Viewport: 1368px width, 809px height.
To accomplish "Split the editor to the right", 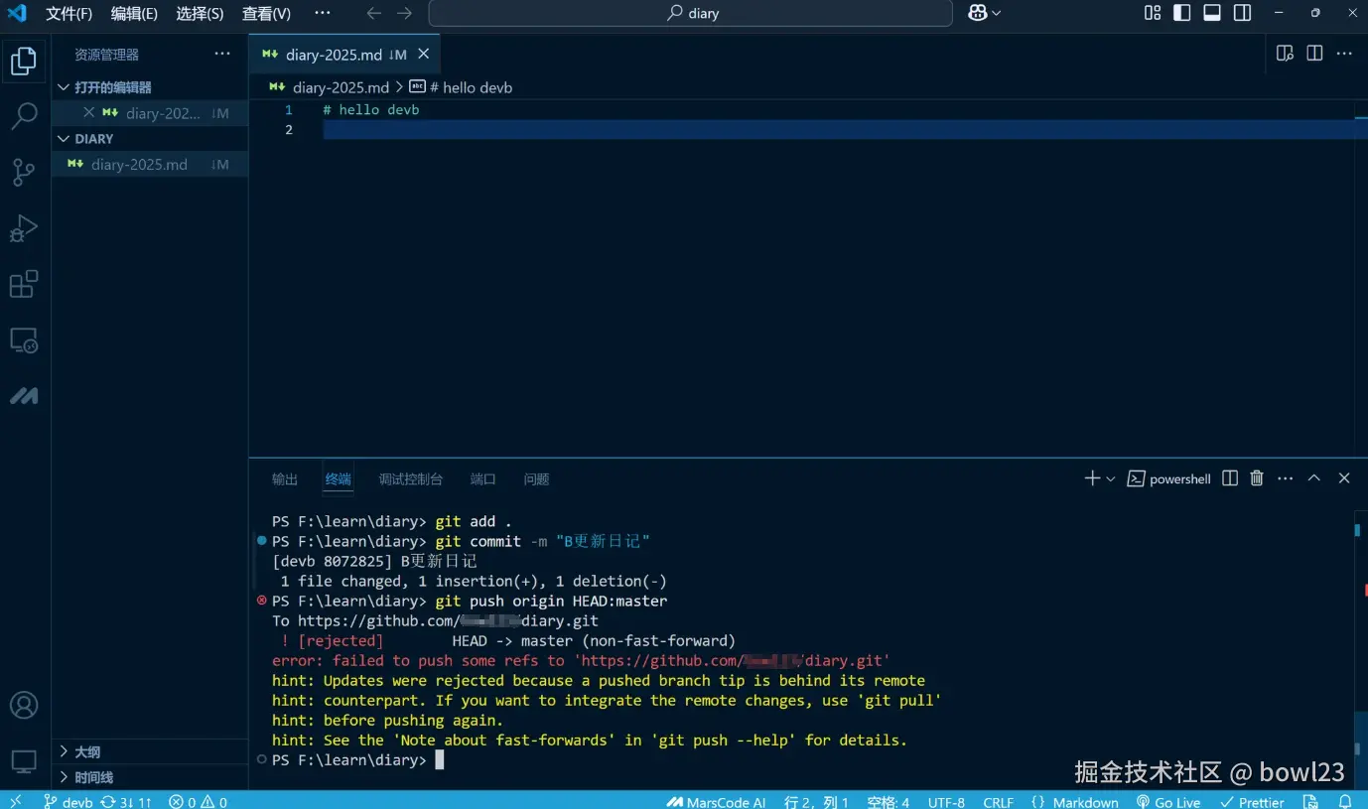I will point(1314,54).
